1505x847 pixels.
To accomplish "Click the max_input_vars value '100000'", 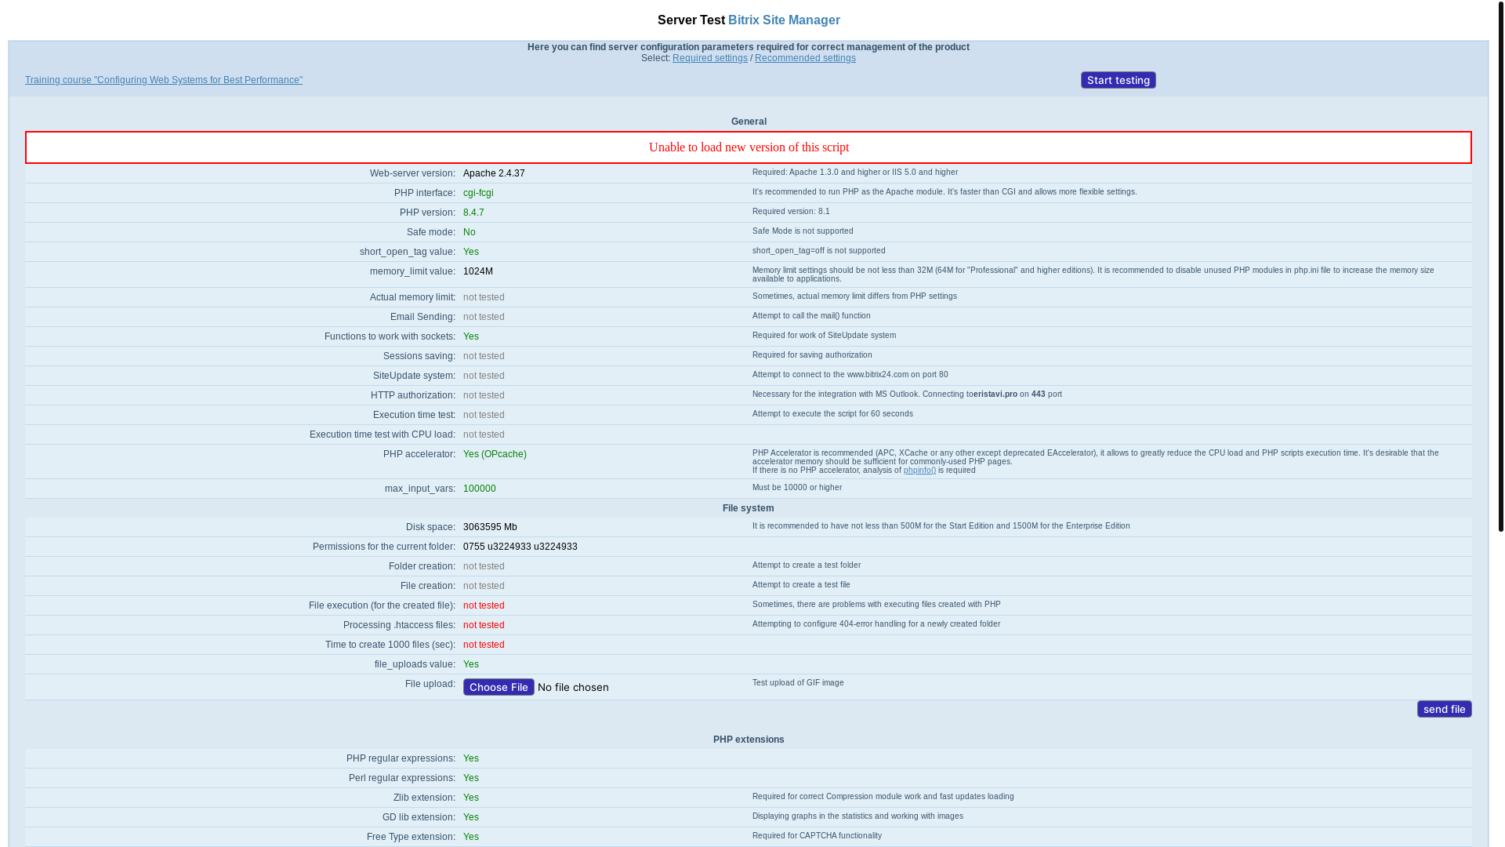I will point(480,489).
